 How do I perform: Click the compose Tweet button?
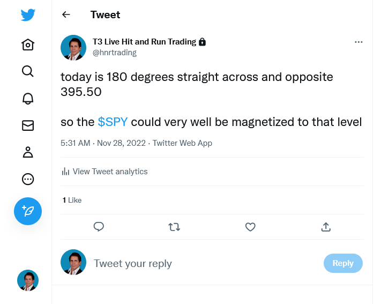click(x=28, y=211)
